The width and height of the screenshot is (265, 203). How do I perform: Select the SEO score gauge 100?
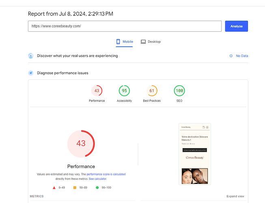179,91
